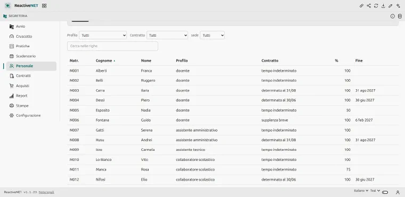Viewport: 405px width, 197px height.
Task: Click the refresh/sync icon in top toolbar
Action: 376,6
